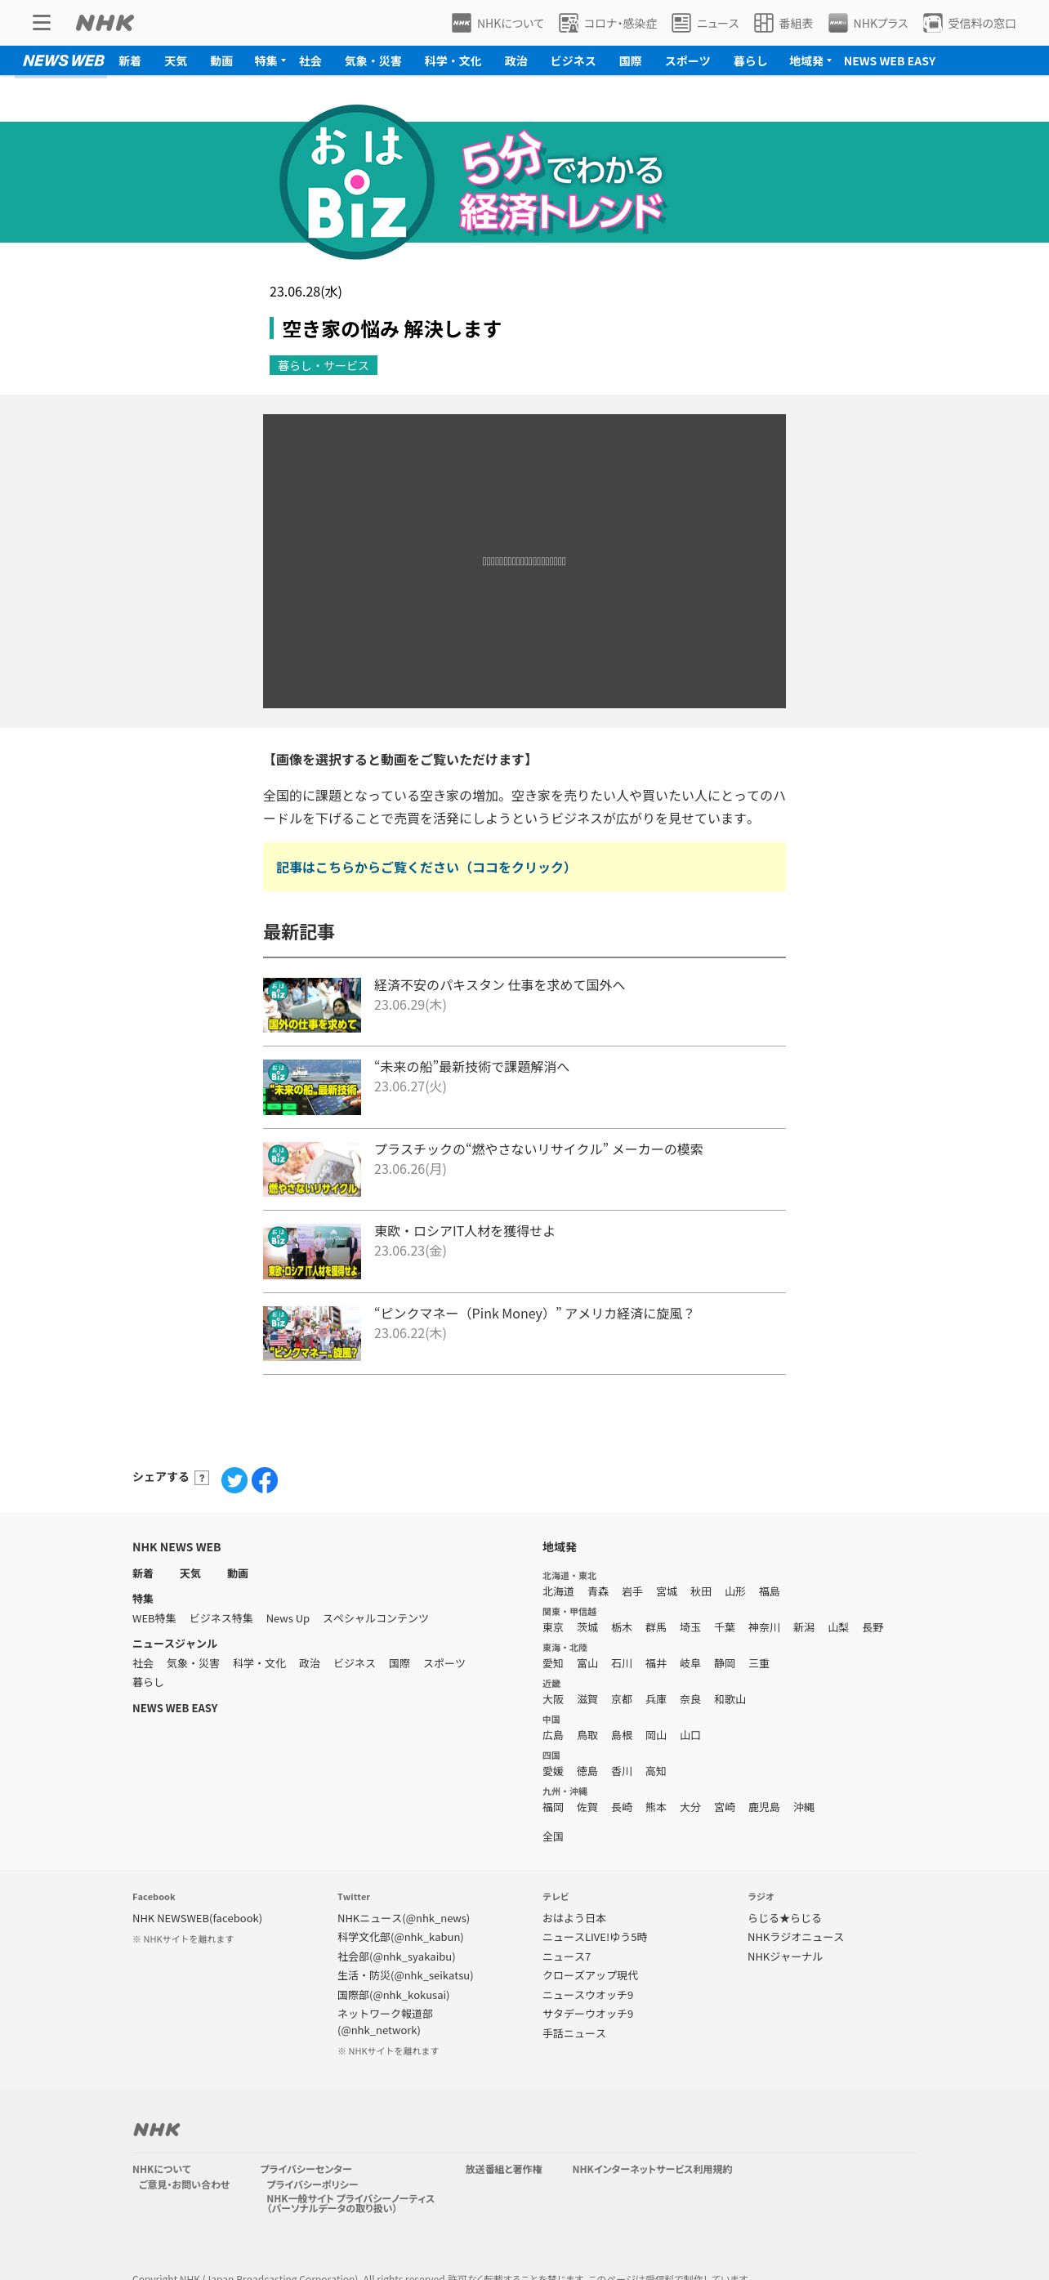Screen dimensions: 1049x2280
Task: Expand the 地域発 dropdown in navigation
Action: point(810,61)
